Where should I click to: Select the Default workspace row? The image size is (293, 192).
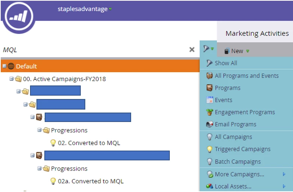coord(100,66)
